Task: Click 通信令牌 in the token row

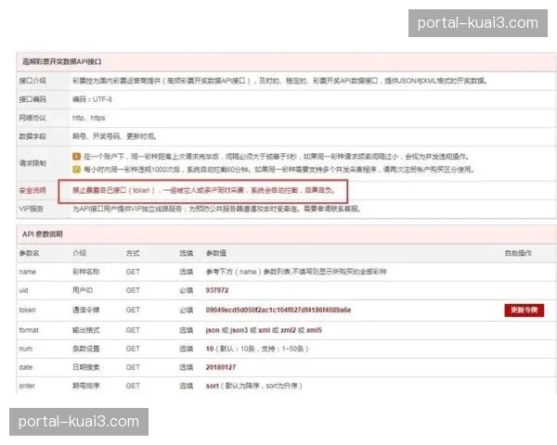Action: tap(86, 310)
